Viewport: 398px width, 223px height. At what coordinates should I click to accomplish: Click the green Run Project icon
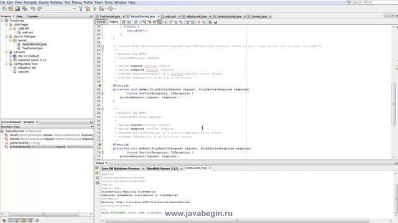coord(95,9)
